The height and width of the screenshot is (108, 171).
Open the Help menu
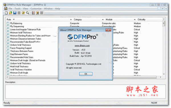(58, 9)
